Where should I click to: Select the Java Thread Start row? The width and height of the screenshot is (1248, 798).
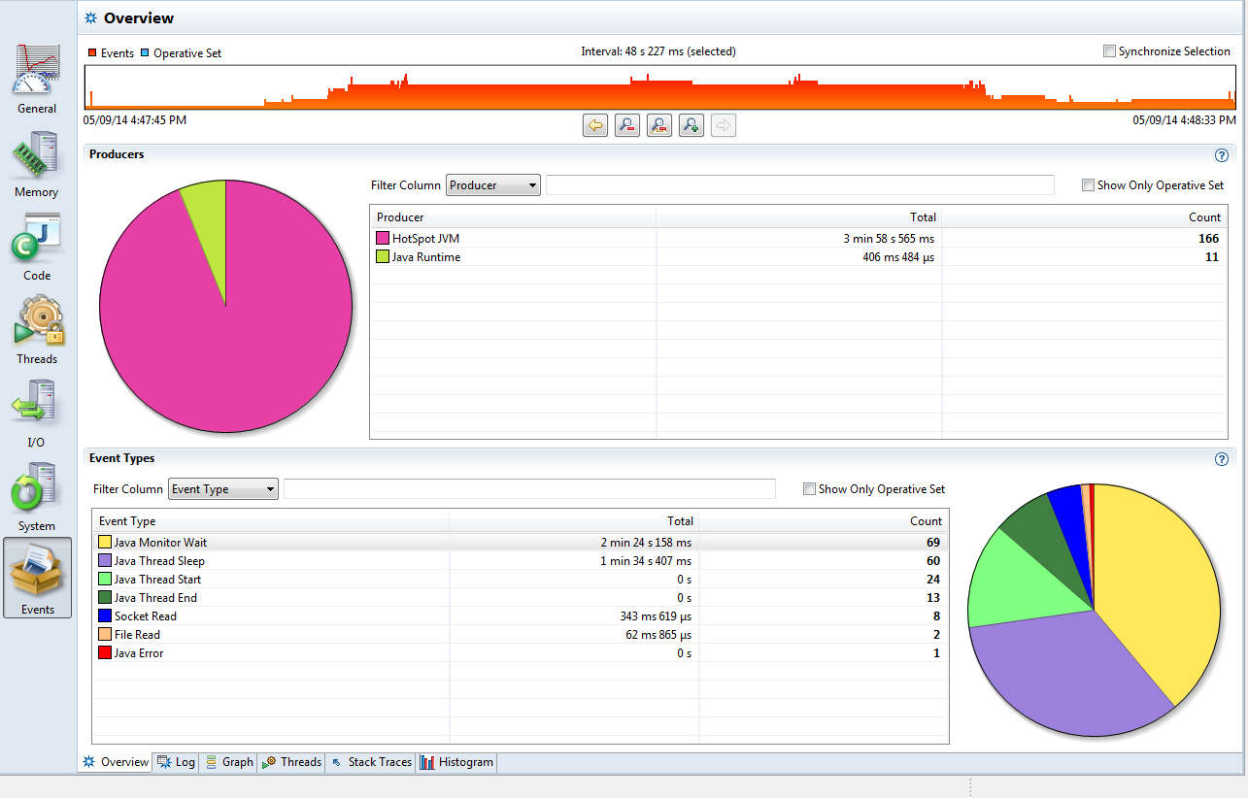tap(521, 580)
